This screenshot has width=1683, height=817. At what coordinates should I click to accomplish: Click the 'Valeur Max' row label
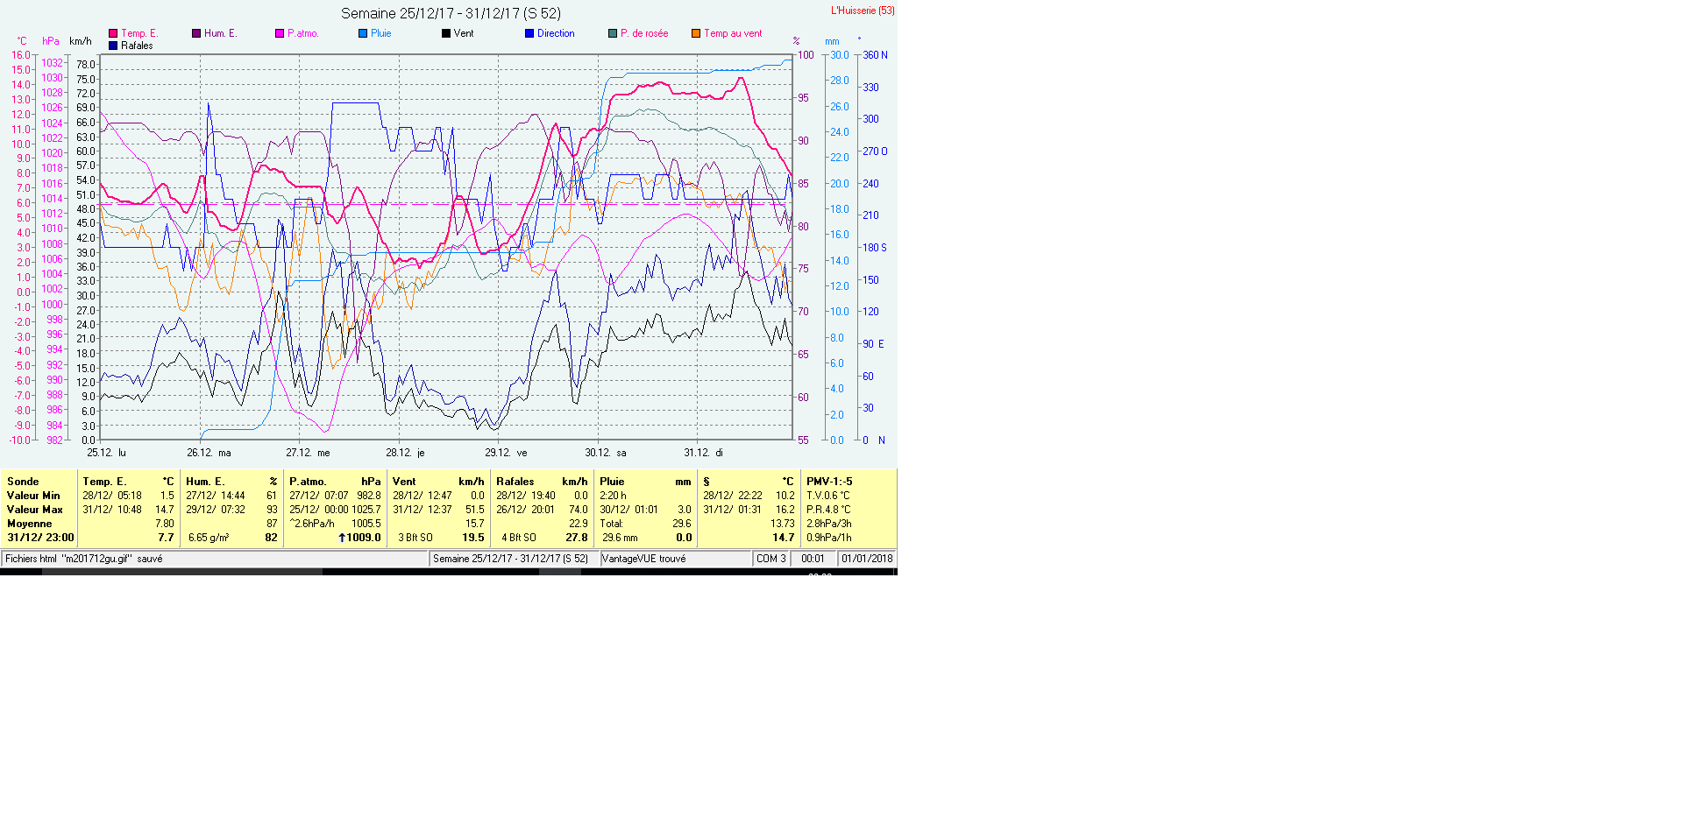[x=35, y=510]
